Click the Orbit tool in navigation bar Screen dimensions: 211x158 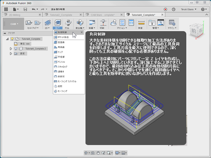[86, 153]
